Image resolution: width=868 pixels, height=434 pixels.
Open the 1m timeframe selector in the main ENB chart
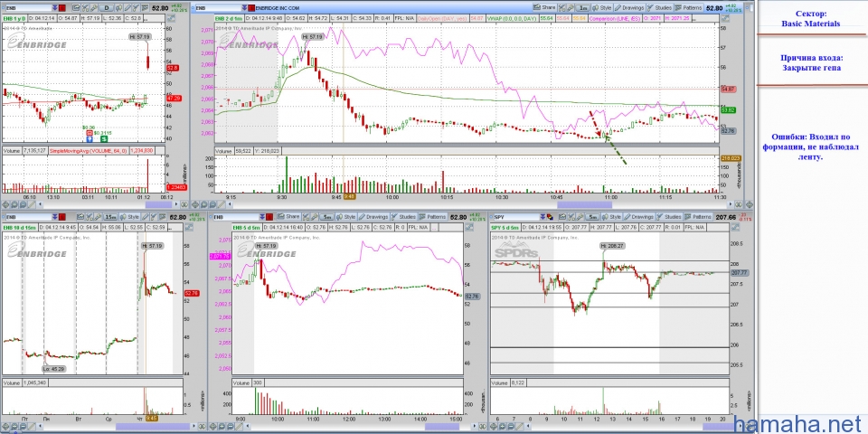click(583, 7)
